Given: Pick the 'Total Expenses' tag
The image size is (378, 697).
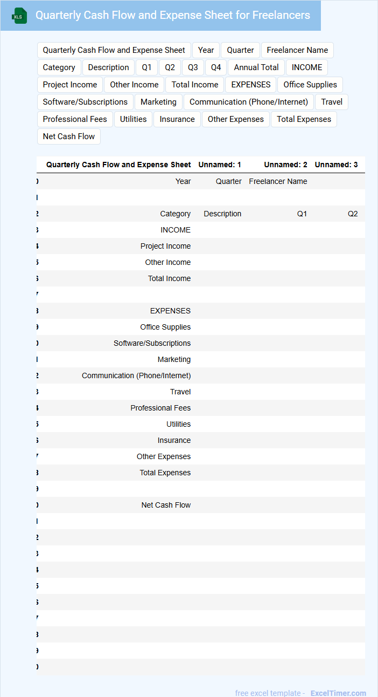Looking at the screenshot, I should click(304, 119).
